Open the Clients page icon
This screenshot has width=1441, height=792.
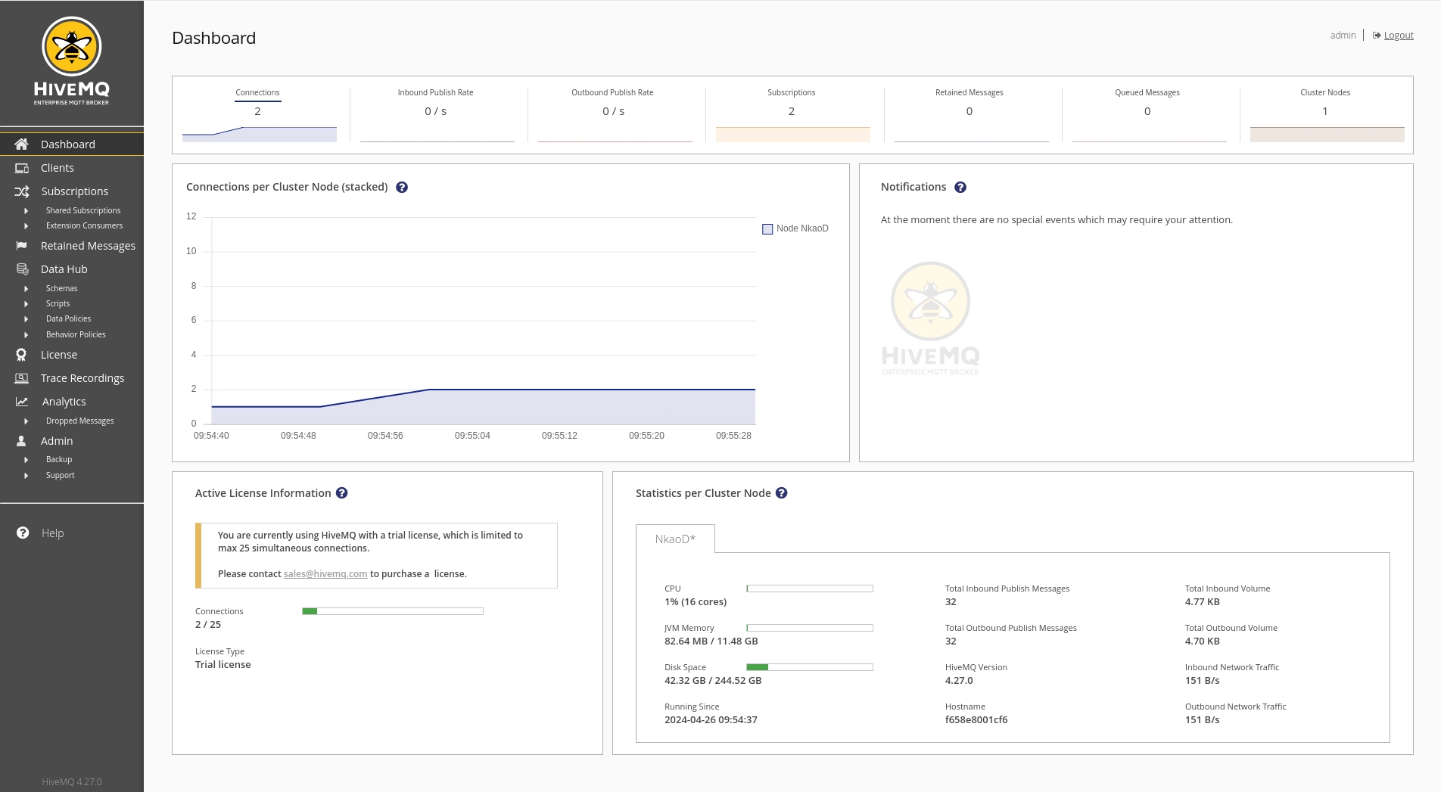coord(22,168)
